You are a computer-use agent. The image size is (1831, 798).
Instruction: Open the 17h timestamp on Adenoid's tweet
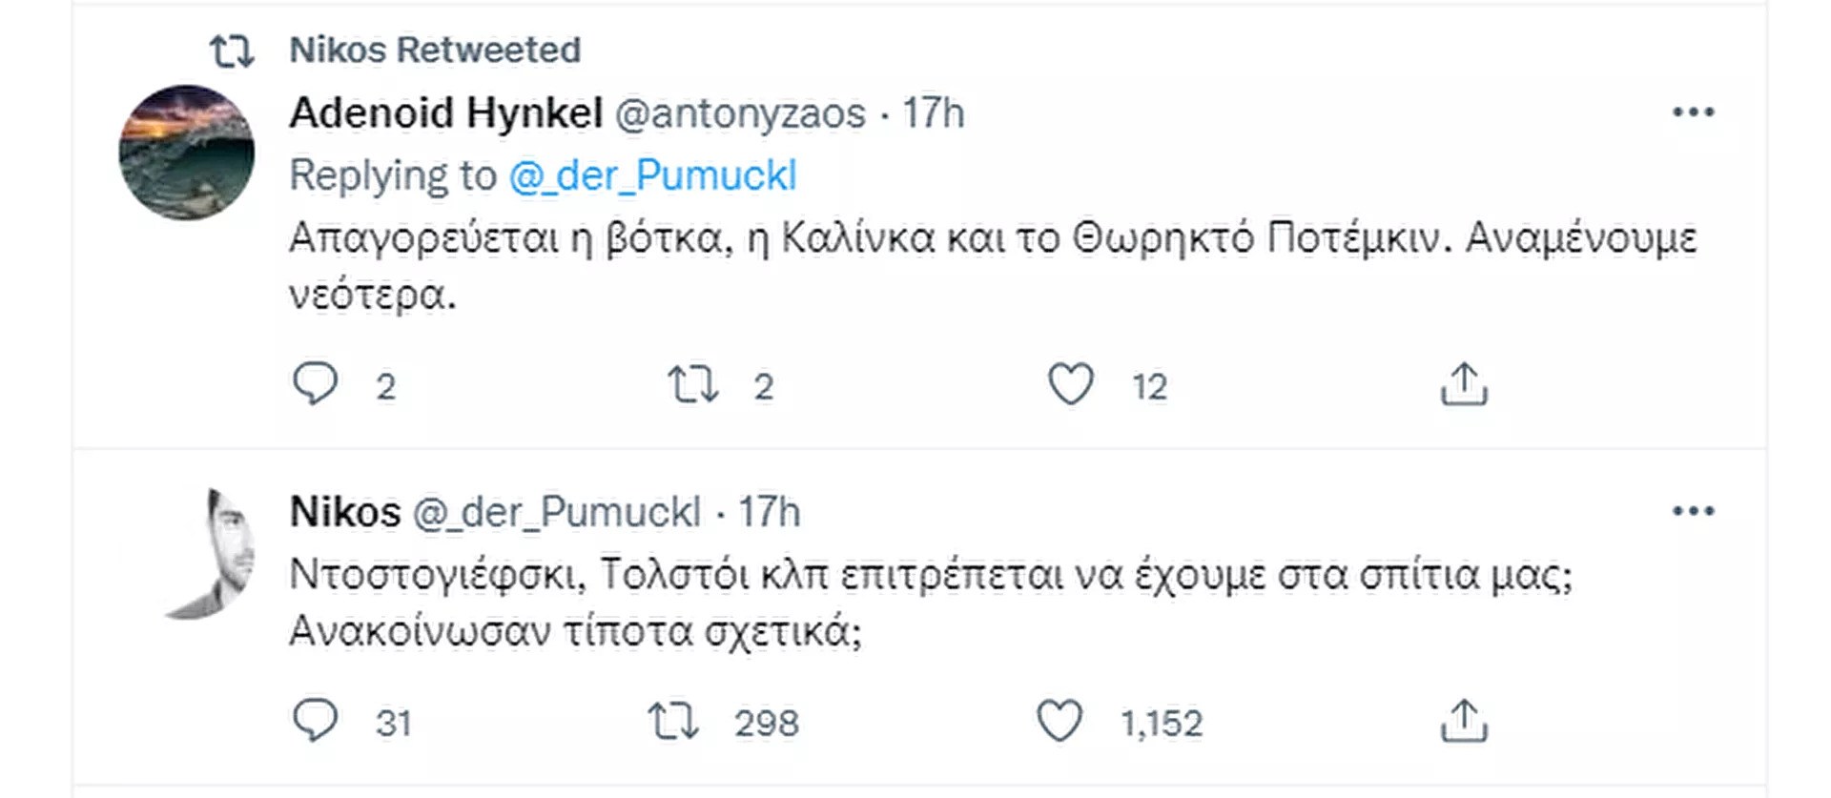934,113
